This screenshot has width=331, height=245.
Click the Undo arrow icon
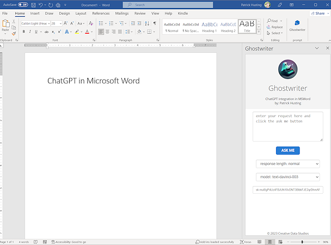[41, 5]
